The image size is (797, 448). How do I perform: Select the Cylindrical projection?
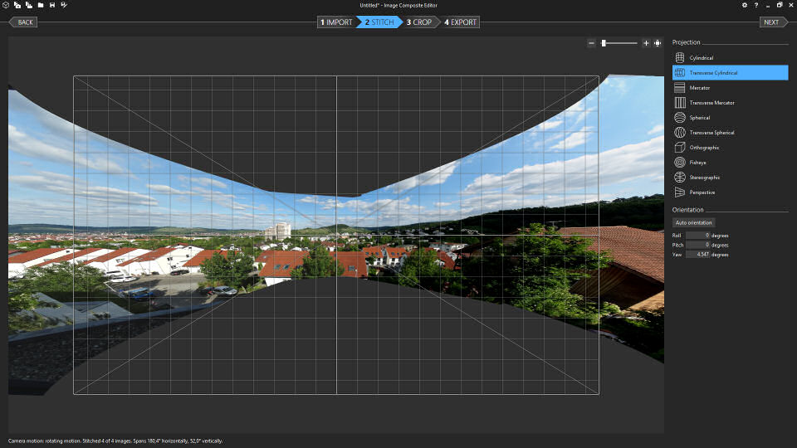click(x=701, y=58)
